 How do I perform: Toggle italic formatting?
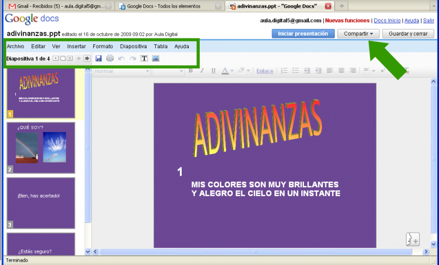pyautogui.click(x=202, y=71)
